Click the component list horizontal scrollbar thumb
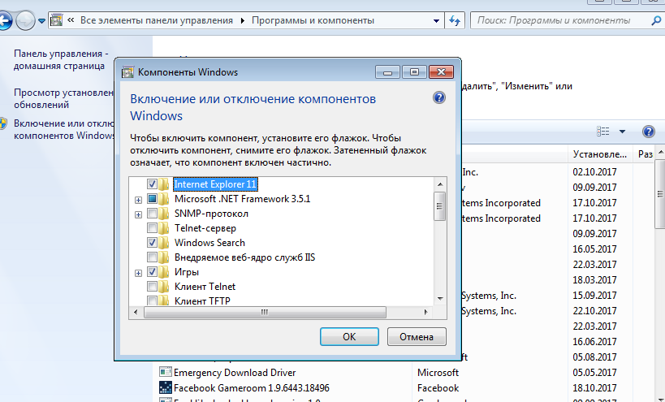The height and width of the screenshot is (402, 665). tap(265, 312)
